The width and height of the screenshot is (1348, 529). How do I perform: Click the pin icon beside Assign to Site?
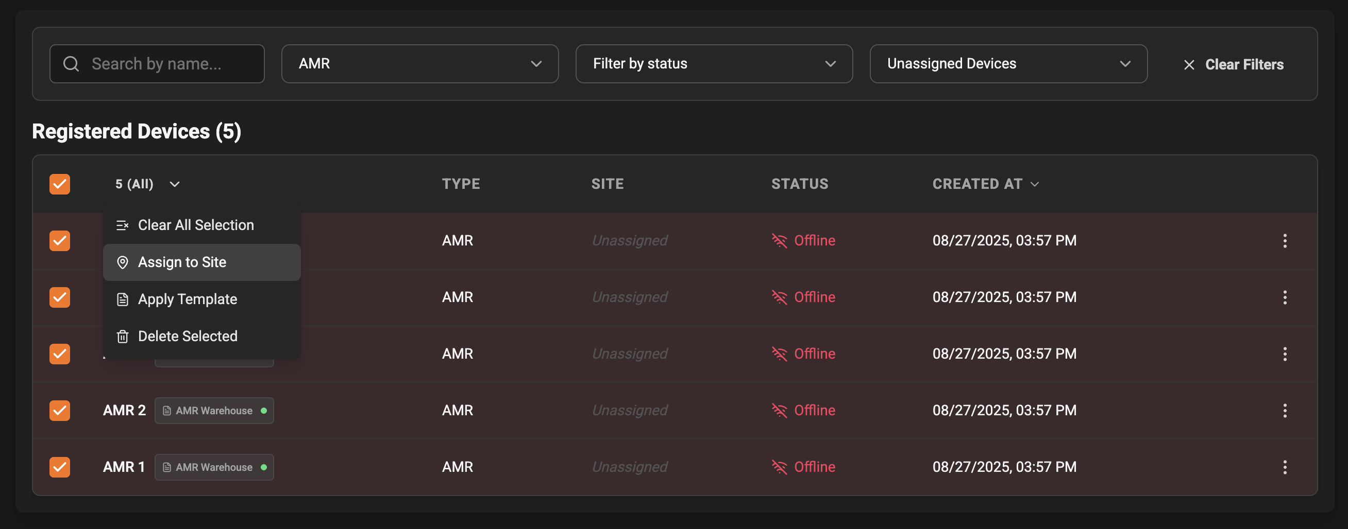click(x=123, y=262)
